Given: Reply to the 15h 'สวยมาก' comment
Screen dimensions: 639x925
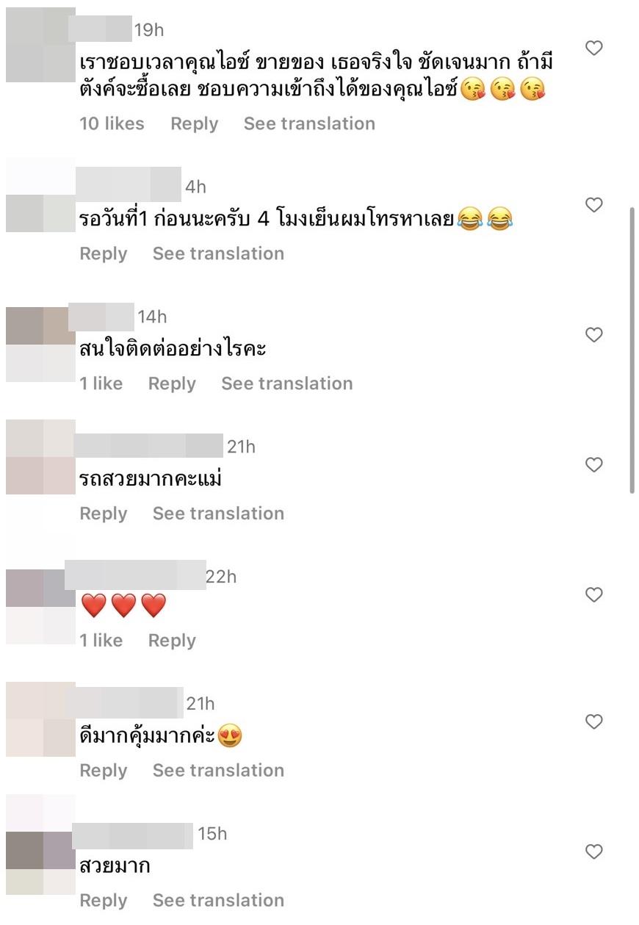Looking at the screenshot, I should point(103,901).
